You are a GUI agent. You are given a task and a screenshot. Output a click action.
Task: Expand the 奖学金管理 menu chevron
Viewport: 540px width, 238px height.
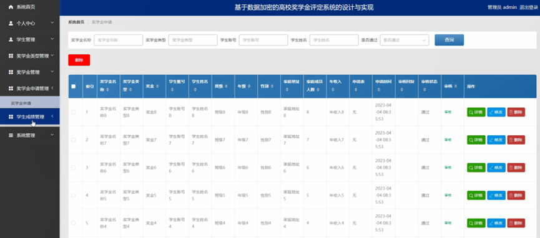click(x=52, y=72)
